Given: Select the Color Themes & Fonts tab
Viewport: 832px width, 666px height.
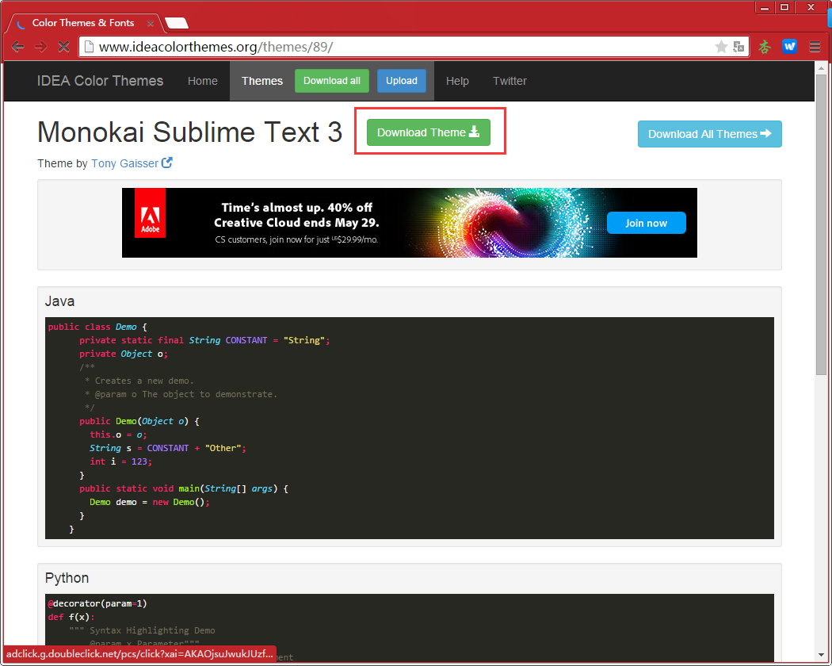Looking at the screenshot, I should click(x=82, y=23).
